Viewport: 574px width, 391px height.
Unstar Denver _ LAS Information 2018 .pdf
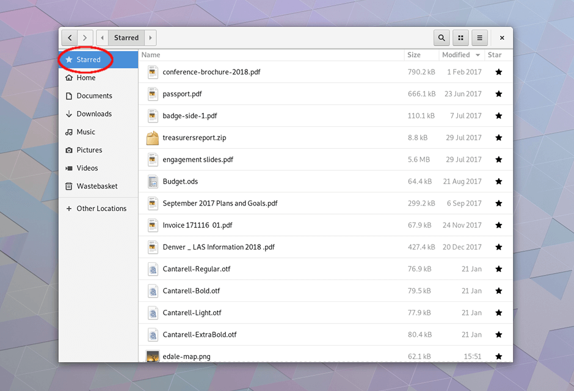(499, 247)
